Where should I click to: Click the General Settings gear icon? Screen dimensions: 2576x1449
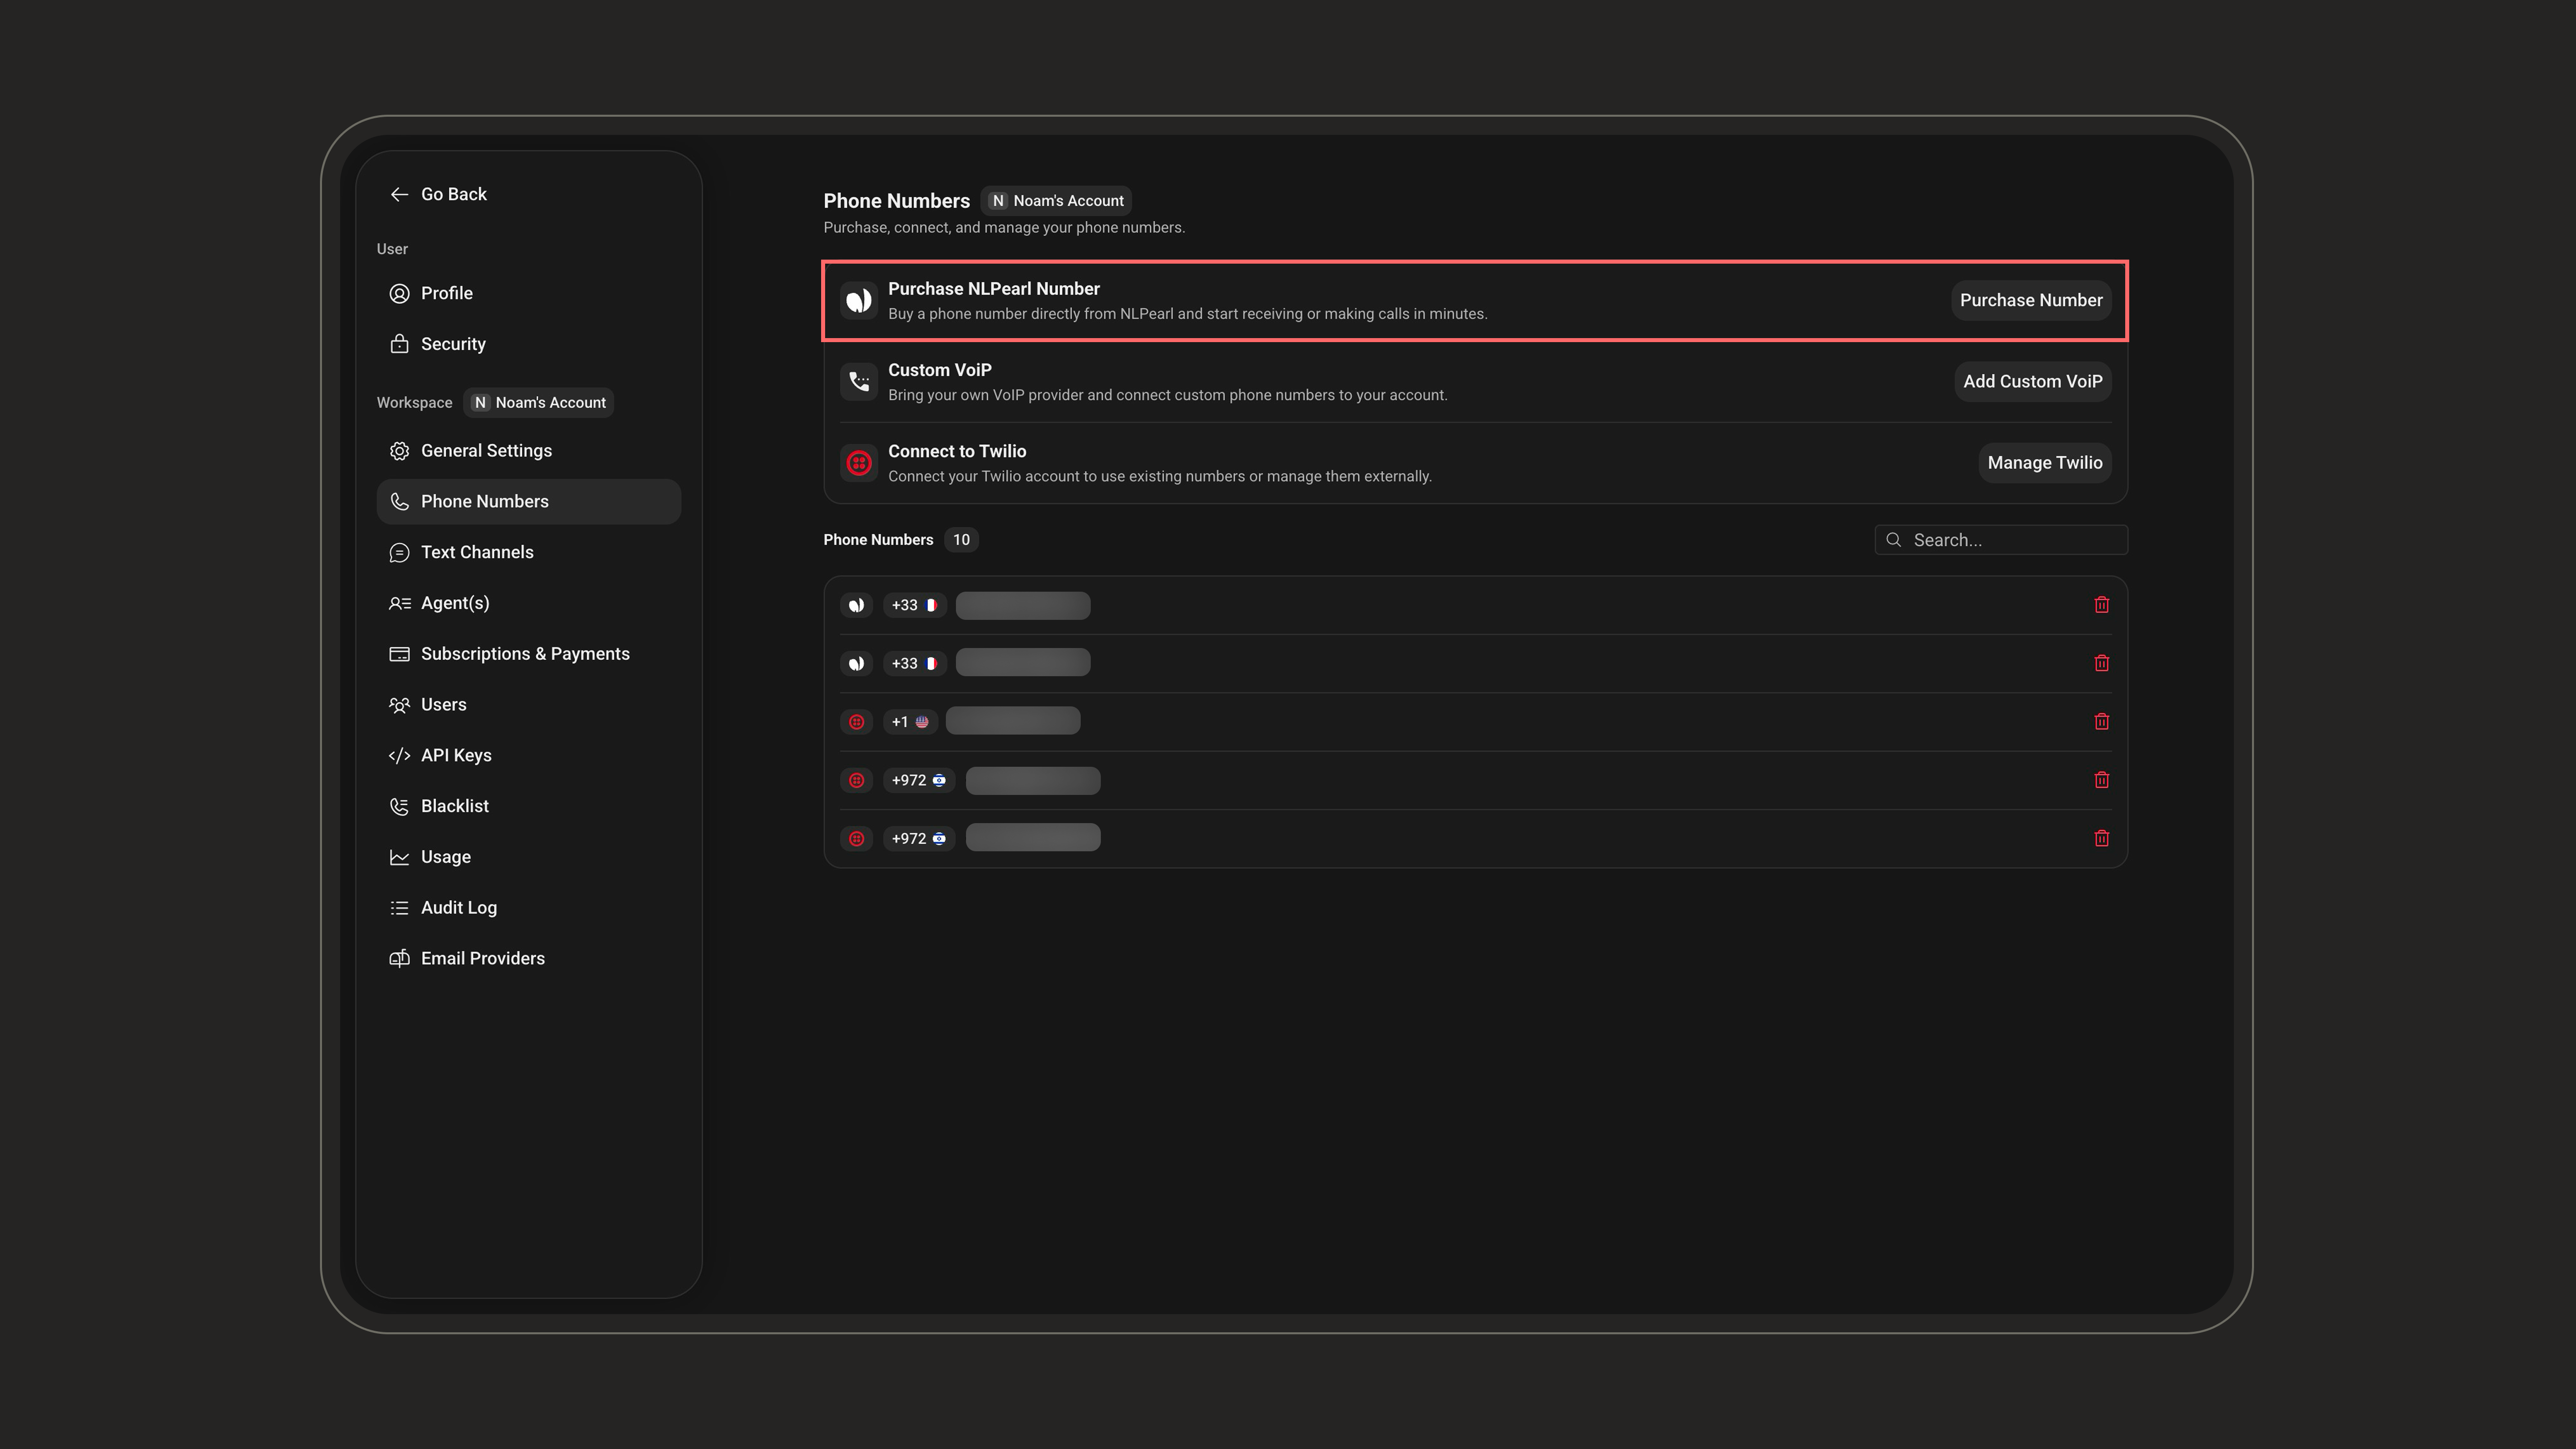(x=399, y=451)
